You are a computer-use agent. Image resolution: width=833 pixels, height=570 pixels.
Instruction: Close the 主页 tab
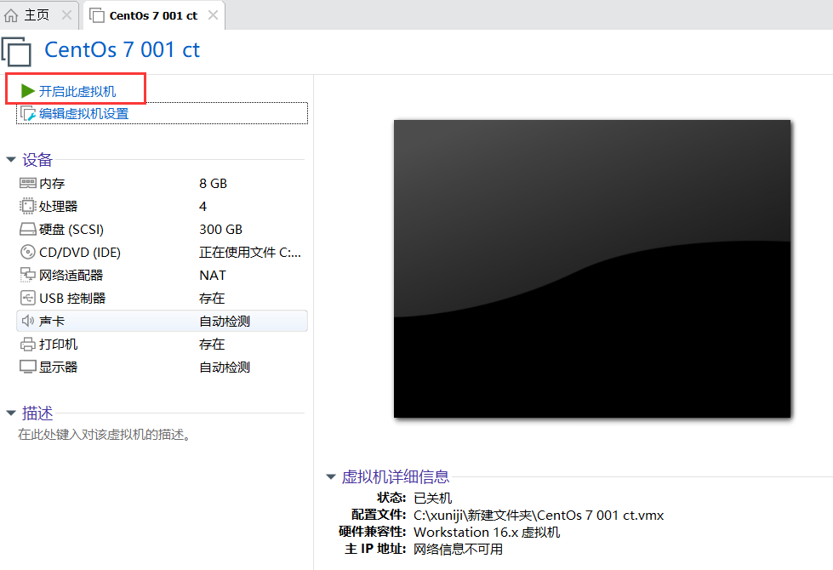(x=66, y=14)
